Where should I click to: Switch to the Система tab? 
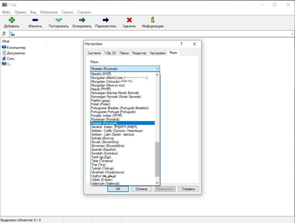[x=94, y=53]
